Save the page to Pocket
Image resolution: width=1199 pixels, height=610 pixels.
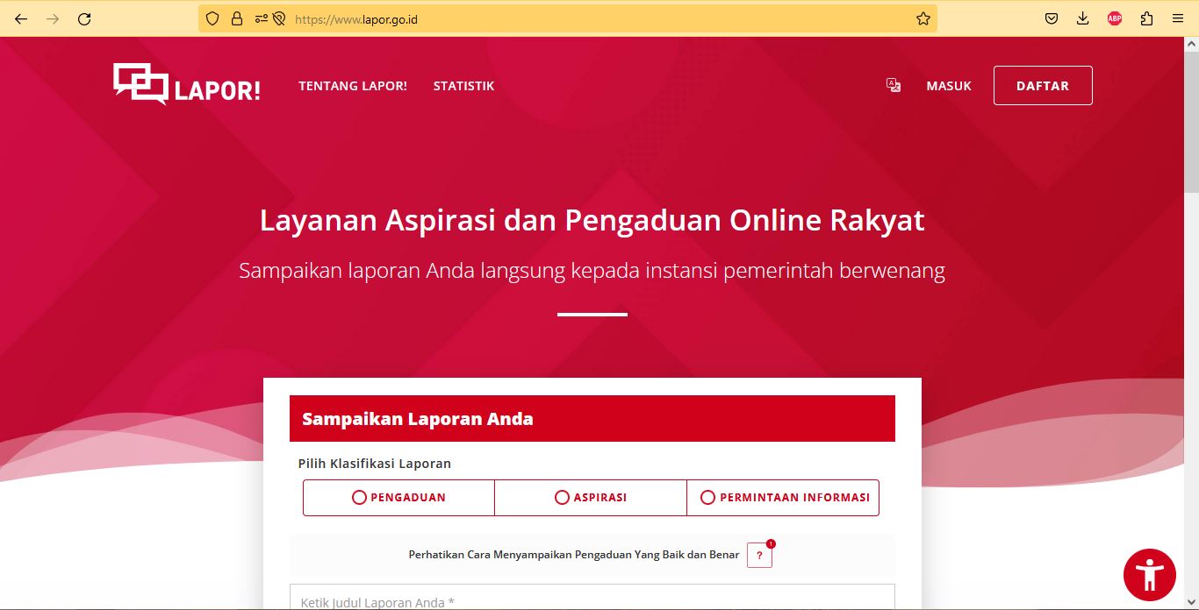(x=1052, y=18)
